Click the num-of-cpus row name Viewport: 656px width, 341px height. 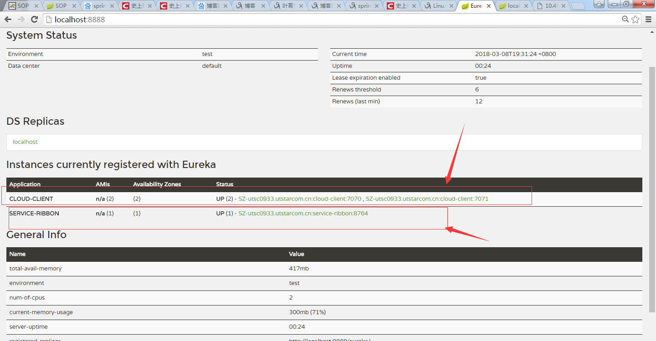27,298
